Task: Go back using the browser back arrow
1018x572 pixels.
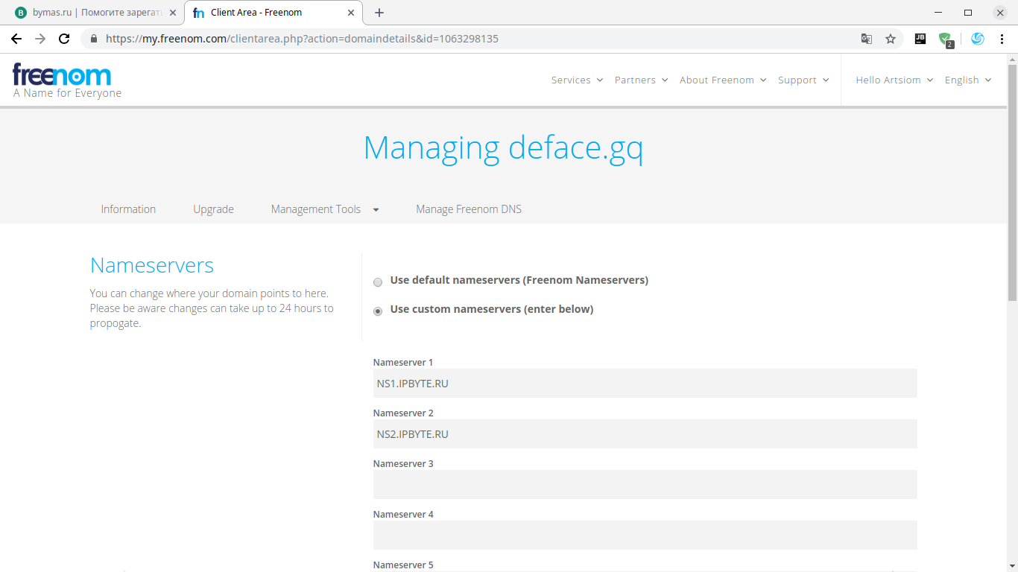Action: pos(16,39)
